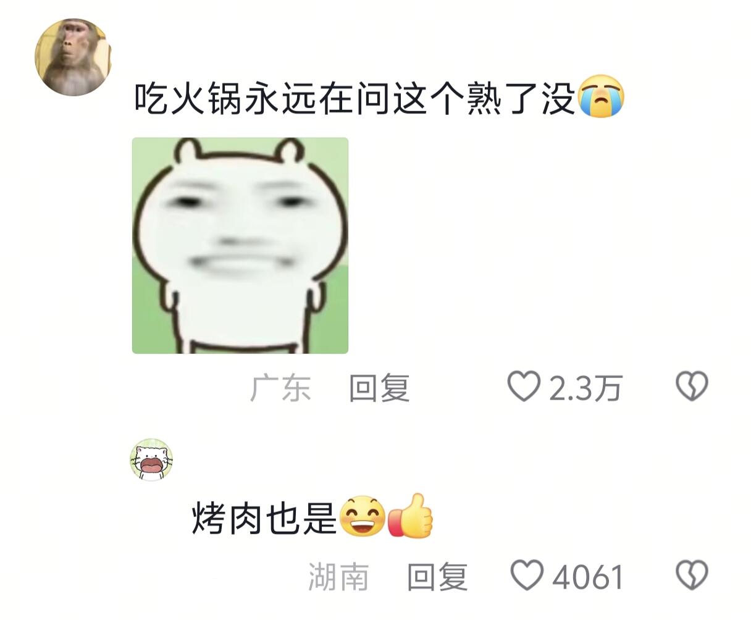Reply to the Hunan user's comment via 回复

437,577
